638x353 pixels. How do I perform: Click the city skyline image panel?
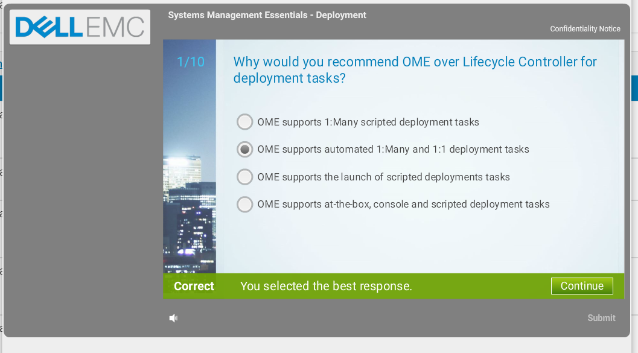point(190,156)
